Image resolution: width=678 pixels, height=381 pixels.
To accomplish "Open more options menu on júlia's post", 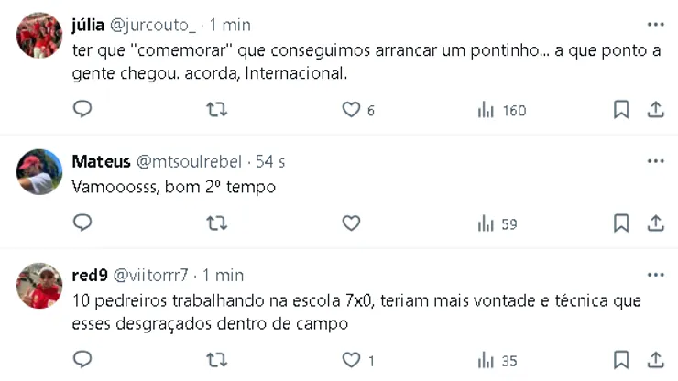I will tap(655, 24).
